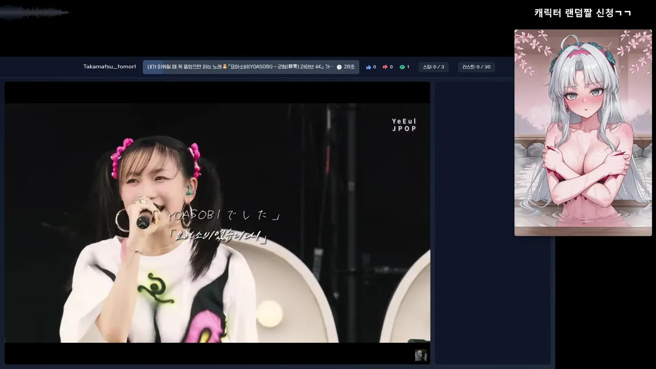Viewport: 656px width, 369px height.
Task: Click the 캐릭터 랜덤짤 신청ㄱㄱ heading text
Action: pyautogui.click(x=583, y=13)
